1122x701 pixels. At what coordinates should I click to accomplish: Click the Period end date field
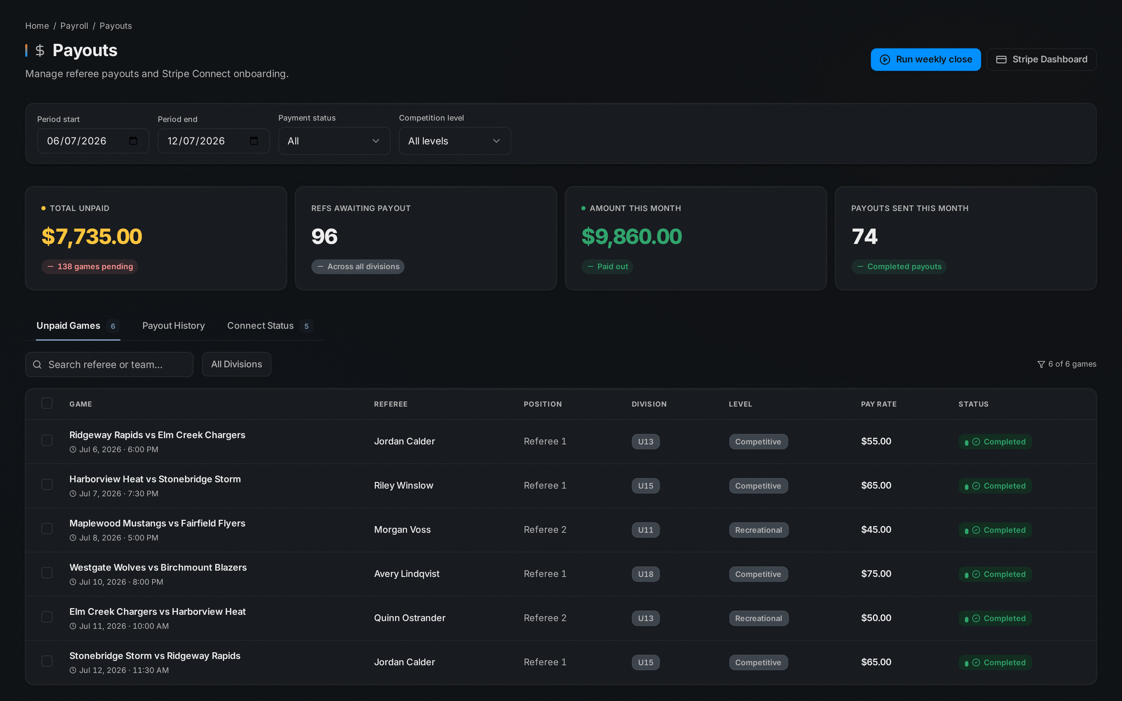[x=213, y=141]
